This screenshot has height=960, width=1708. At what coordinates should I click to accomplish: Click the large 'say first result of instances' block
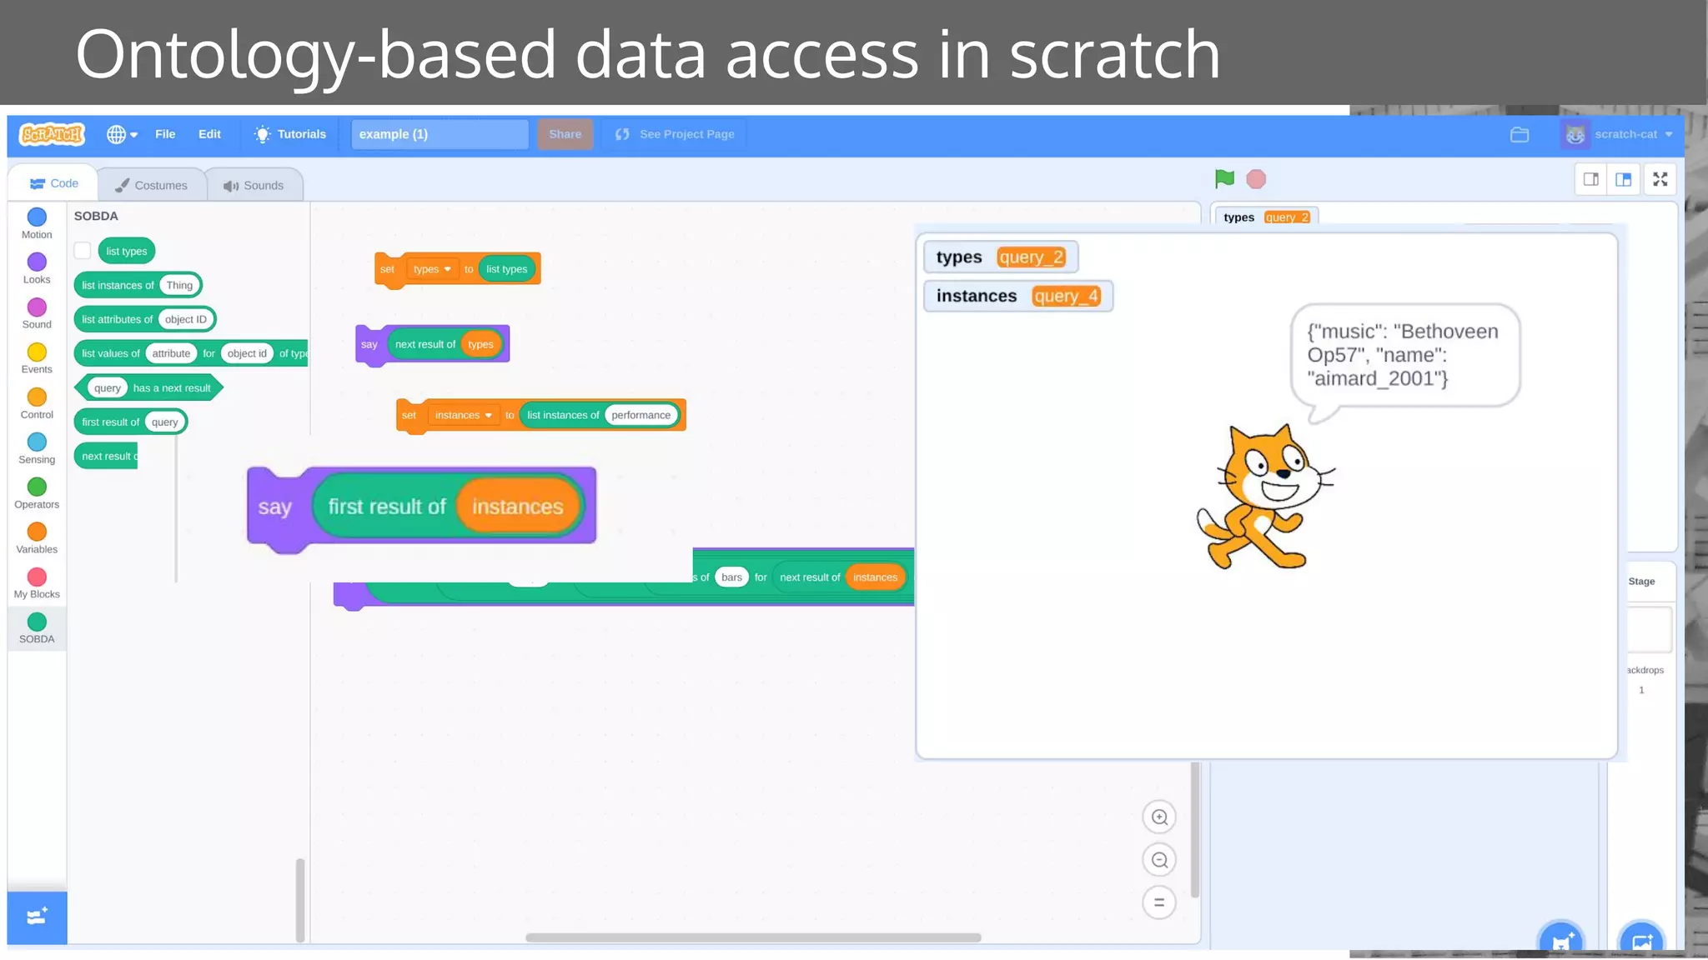[275, 507]
